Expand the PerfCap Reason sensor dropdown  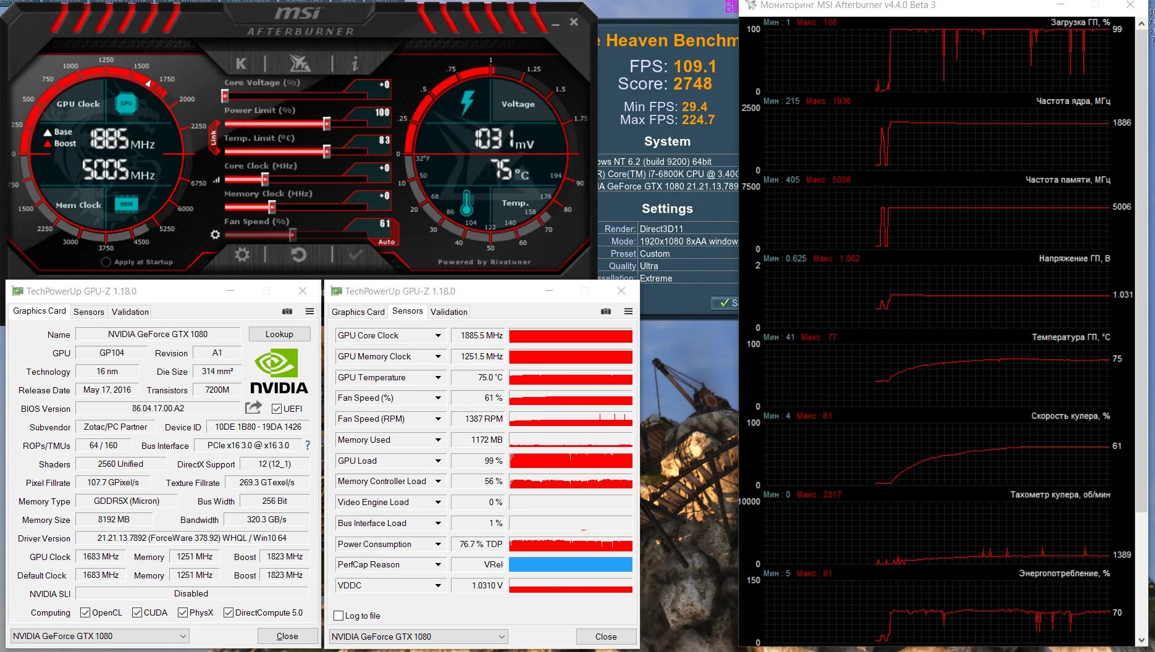point(438,564)
